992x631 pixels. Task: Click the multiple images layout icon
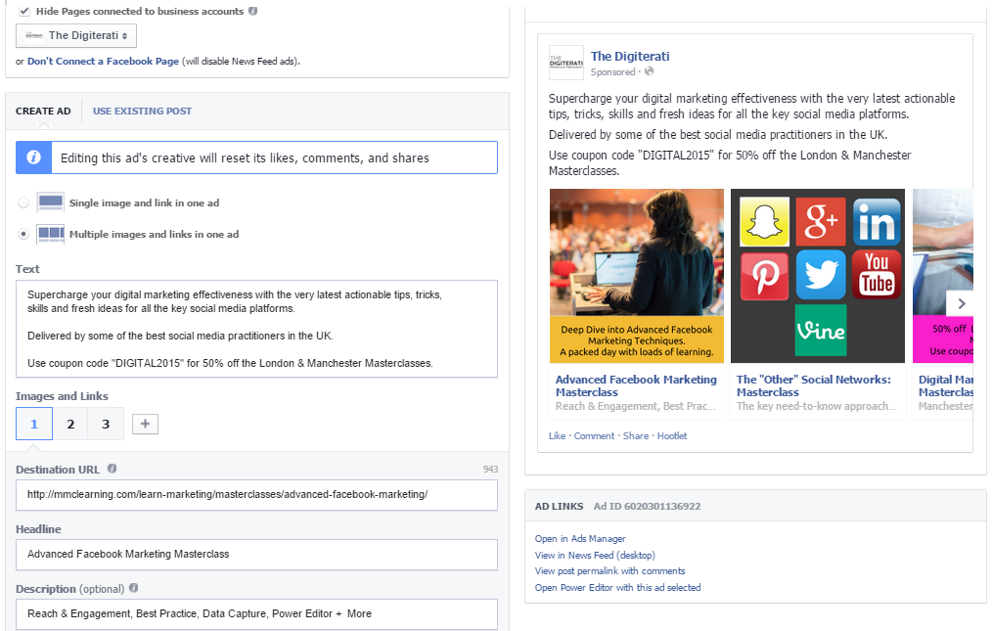(51, 234)
